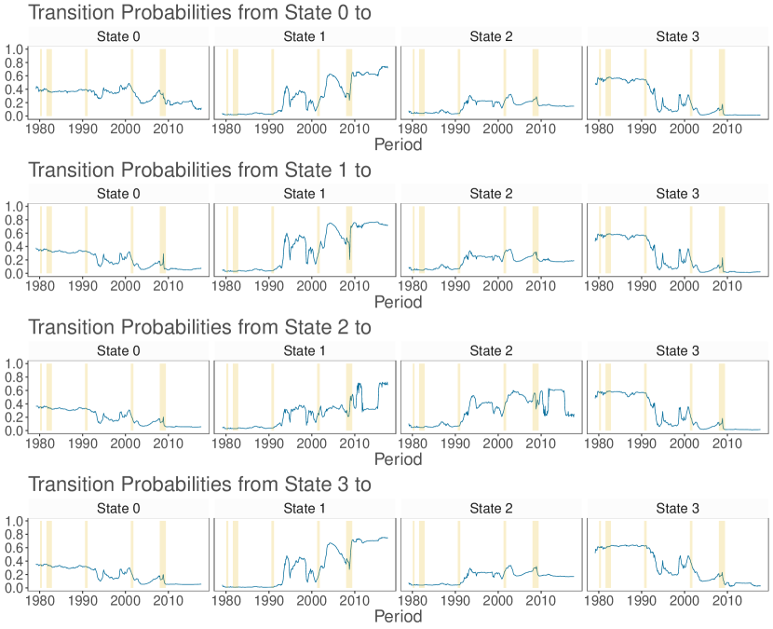Click Period axis label under from-State-0 chart
Viewport: 773px width, 629px height.
pos(398,145)
